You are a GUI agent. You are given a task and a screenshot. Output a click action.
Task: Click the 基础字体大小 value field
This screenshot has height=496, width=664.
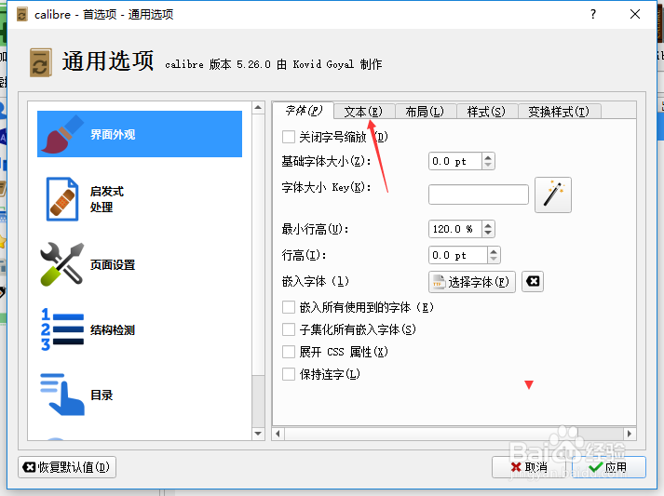tap(455, 161)
